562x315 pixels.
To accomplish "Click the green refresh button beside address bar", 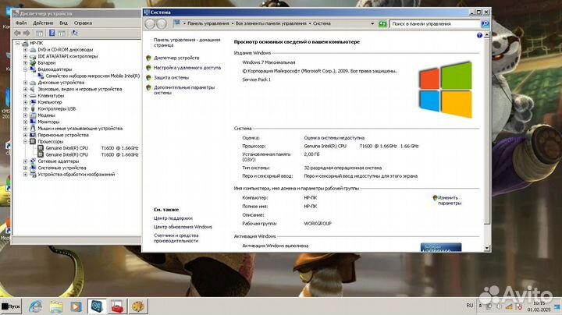I will point(382,23).
